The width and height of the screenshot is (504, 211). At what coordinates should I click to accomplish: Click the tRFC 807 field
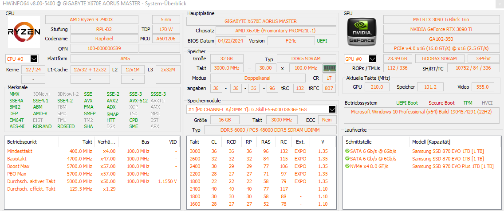pos(329,88)
